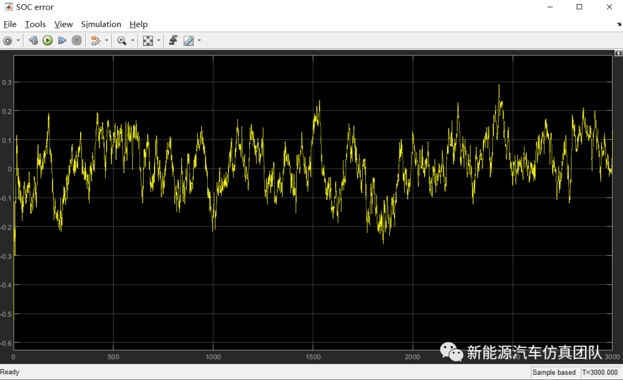Click the 500 x-axis tick label
This screenshot has height=380, width=623.
(x=113, y=357)
